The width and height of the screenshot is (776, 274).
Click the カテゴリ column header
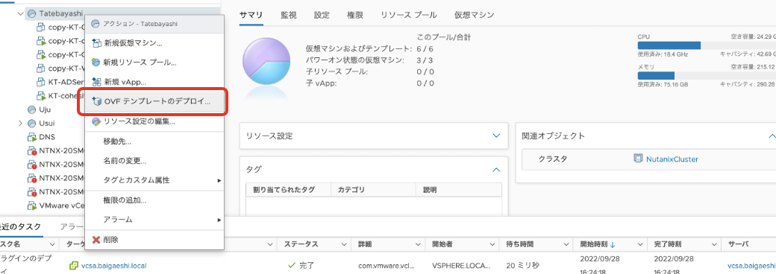pos(373,190)
